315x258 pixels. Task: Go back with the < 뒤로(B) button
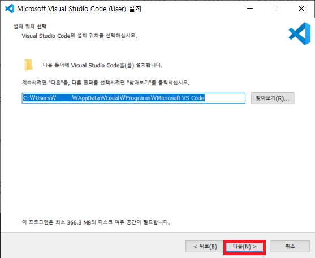coord(205,247)
